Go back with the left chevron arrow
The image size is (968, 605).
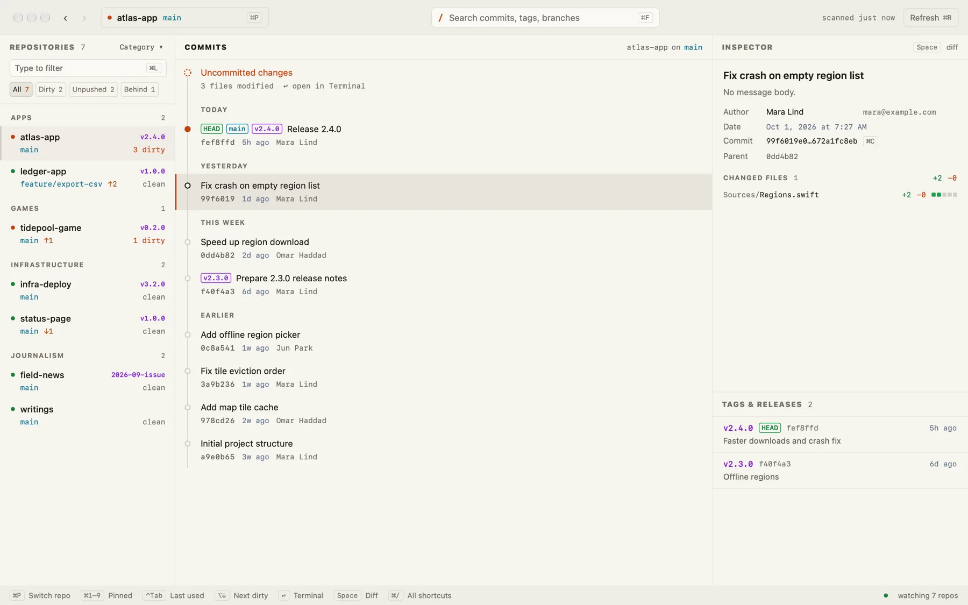click(66, 18)
